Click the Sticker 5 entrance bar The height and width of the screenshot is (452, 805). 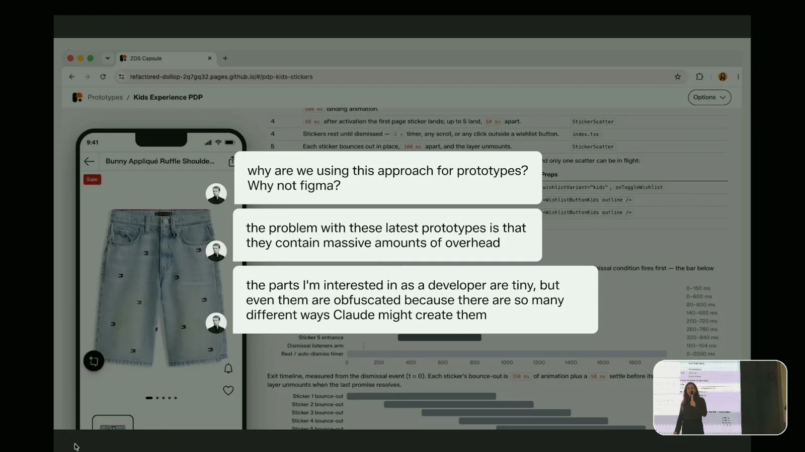click(440, 337)
